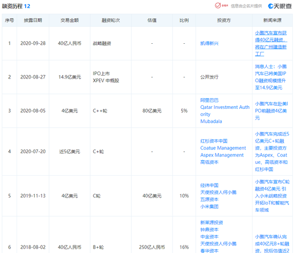The width and height of the screenshot is (294, 253).
Task: Open Mubadala investor link
Action: (x=211, y=121)
